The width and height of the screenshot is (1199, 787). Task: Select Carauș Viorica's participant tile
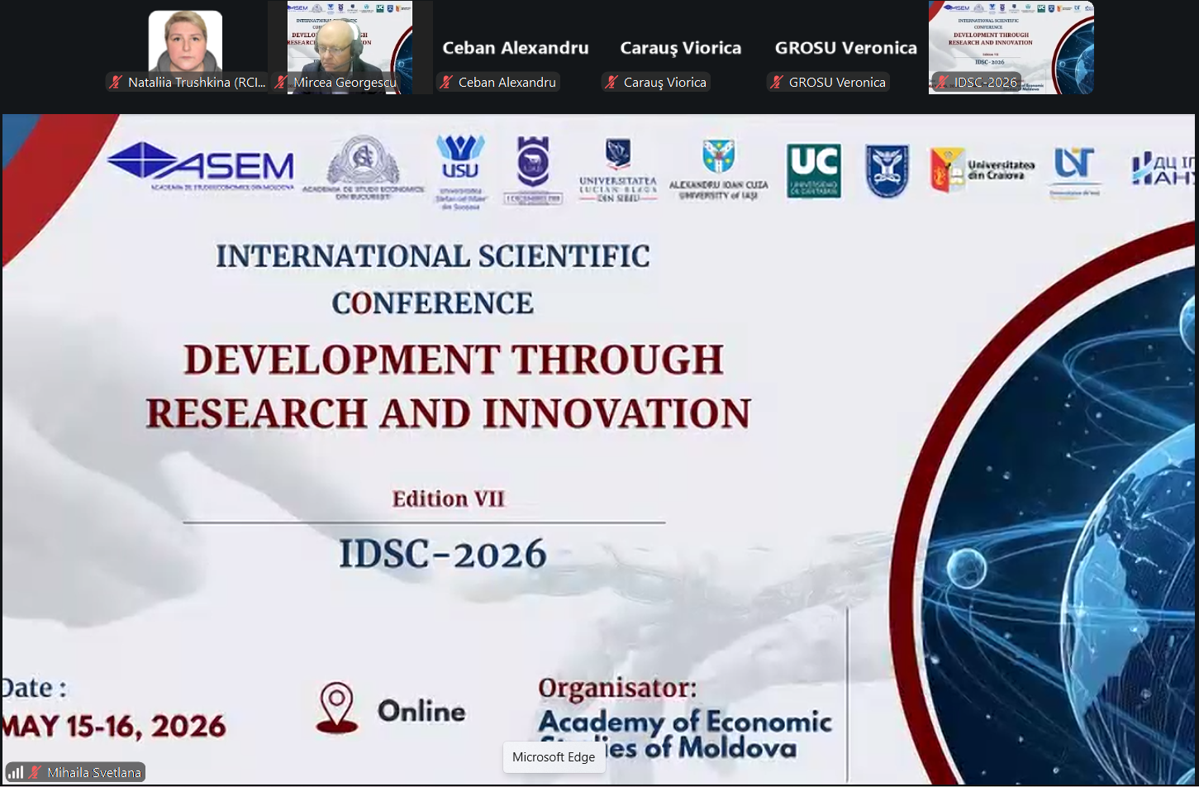(x=681, y=47)
